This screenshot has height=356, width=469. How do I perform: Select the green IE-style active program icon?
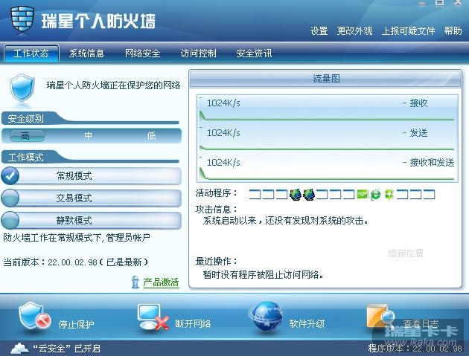pyautogui.click(x=376, y=195)
